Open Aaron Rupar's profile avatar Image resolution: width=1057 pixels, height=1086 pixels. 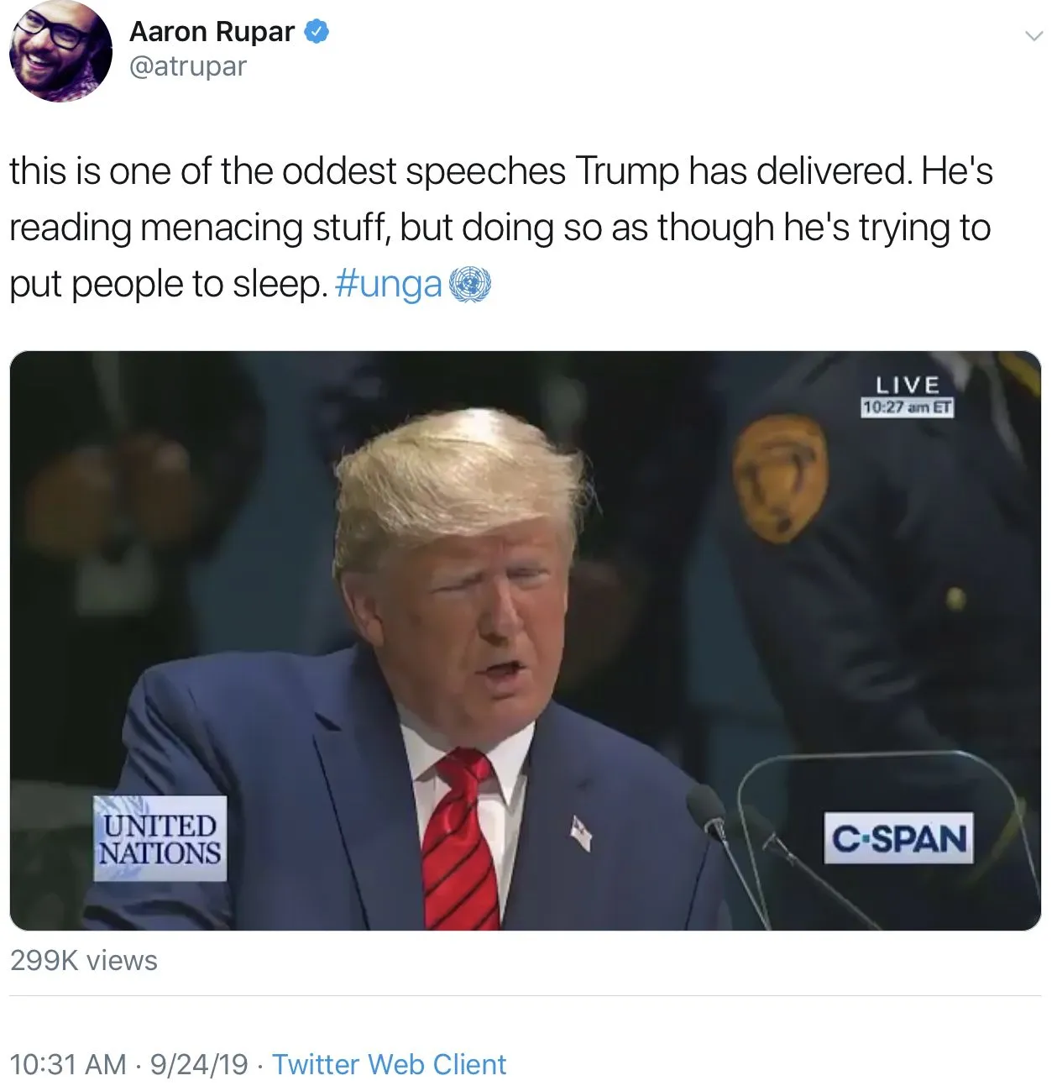(x=60, y=51)
